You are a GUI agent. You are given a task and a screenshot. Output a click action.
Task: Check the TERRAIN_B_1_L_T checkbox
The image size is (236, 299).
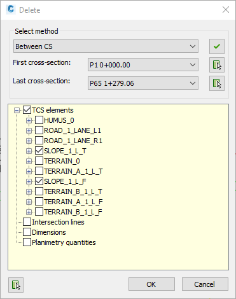click(39, 191)
